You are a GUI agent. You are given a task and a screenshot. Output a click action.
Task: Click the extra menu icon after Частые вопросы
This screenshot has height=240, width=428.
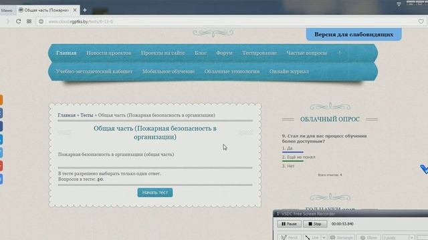pyautogui.click(x=339, y=53)
